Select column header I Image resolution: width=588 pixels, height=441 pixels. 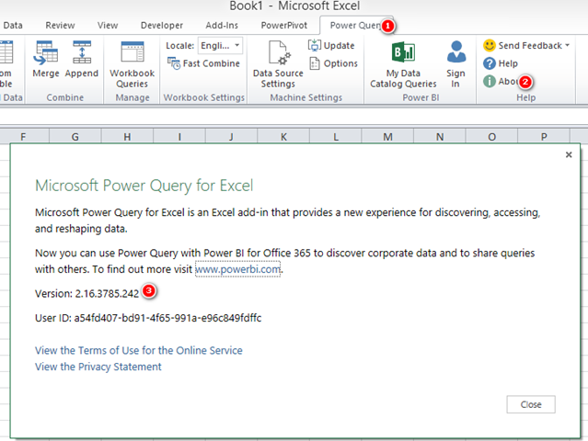pyautogui.click(x=179, y=137)
